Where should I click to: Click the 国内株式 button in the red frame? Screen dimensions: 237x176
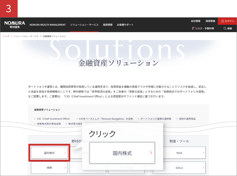pyautogui.click(x=49, y=153)
